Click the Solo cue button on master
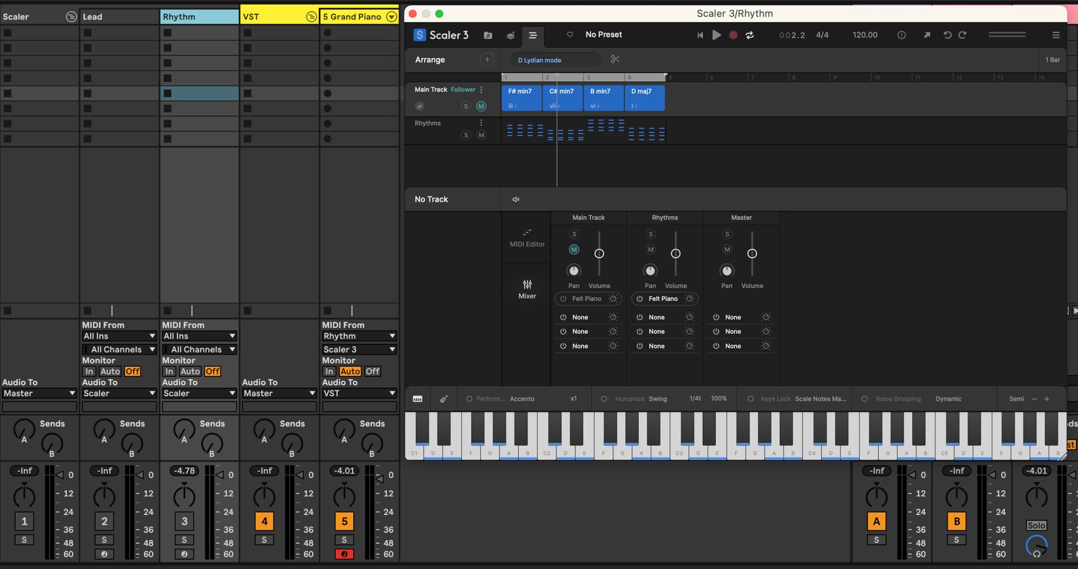The width and height of the screenshot is (1078, 569). [x=1036, y=525]
